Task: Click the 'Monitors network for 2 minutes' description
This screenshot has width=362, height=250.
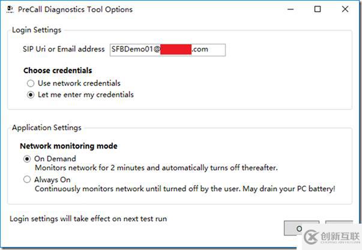Action: 156,168
